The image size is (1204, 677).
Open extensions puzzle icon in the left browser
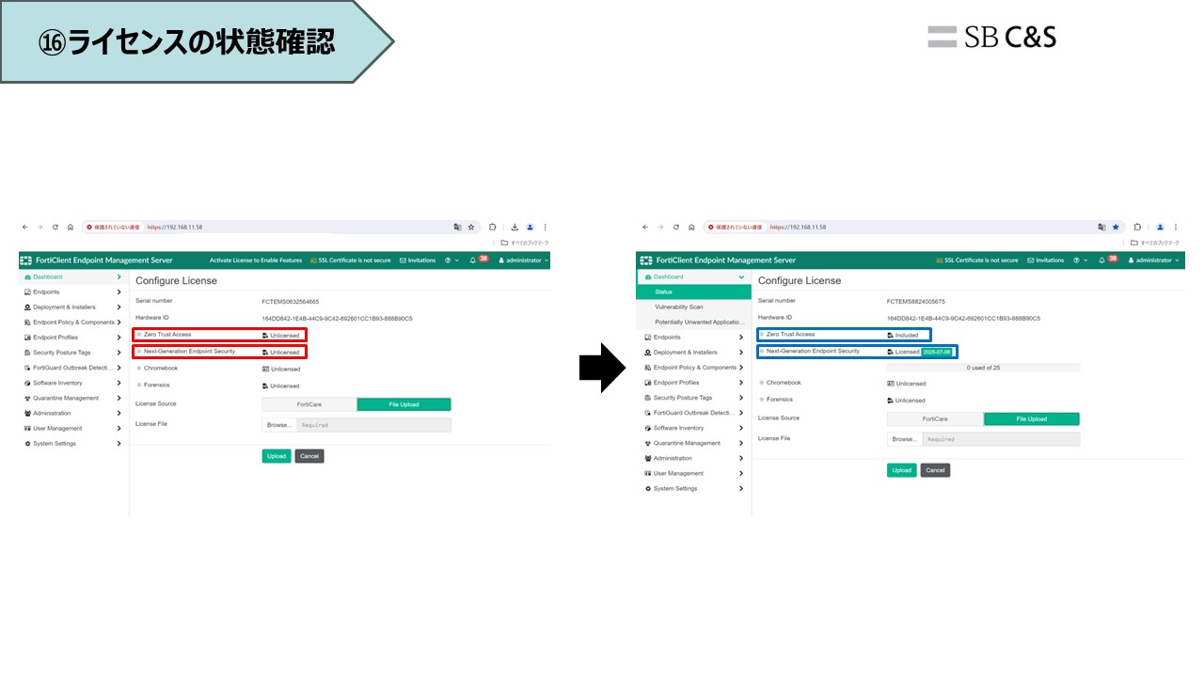pyautogui.click(x=492, y=227)
